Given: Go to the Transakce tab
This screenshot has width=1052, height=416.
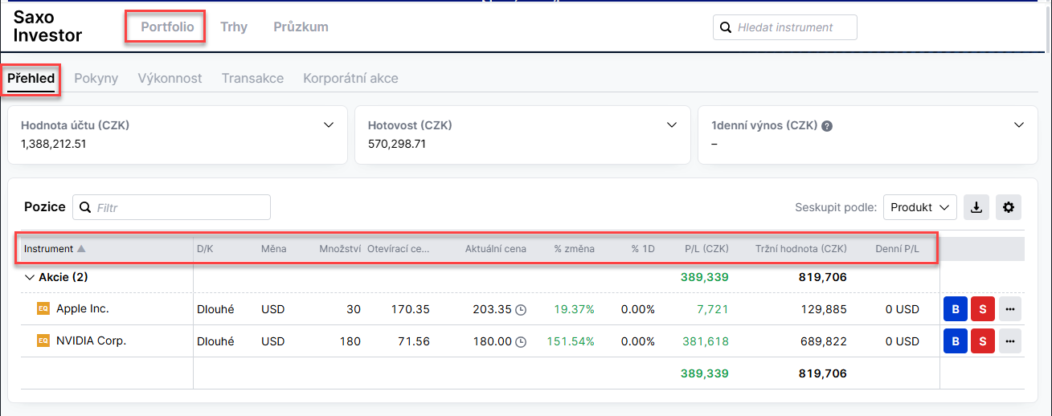Looking at the screenshot, I should click(x=252, y=78).
